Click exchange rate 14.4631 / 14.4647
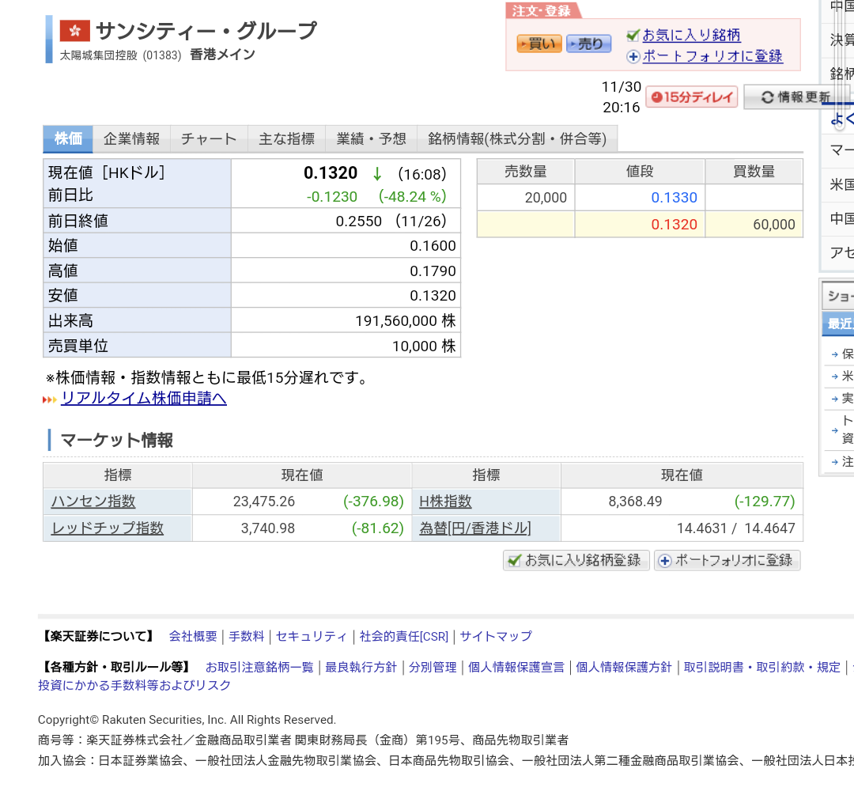 [x=736, y=528]
